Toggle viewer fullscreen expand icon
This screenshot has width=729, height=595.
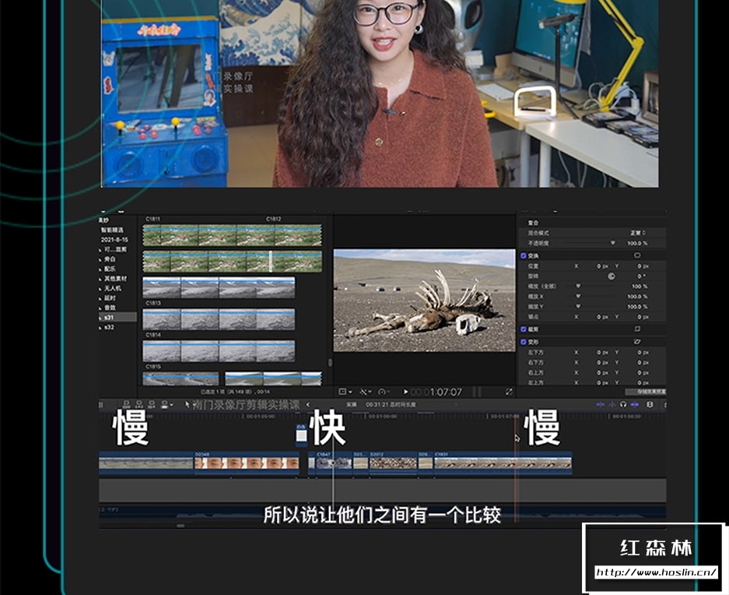point(509,392)
